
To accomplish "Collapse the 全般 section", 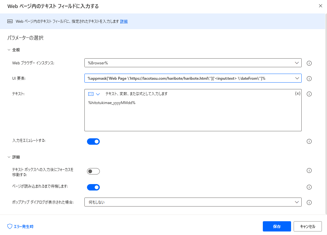I will click(9, 50).
